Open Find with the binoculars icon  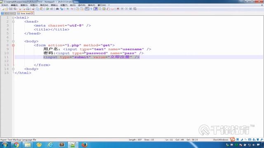click(x=57, y=9)
